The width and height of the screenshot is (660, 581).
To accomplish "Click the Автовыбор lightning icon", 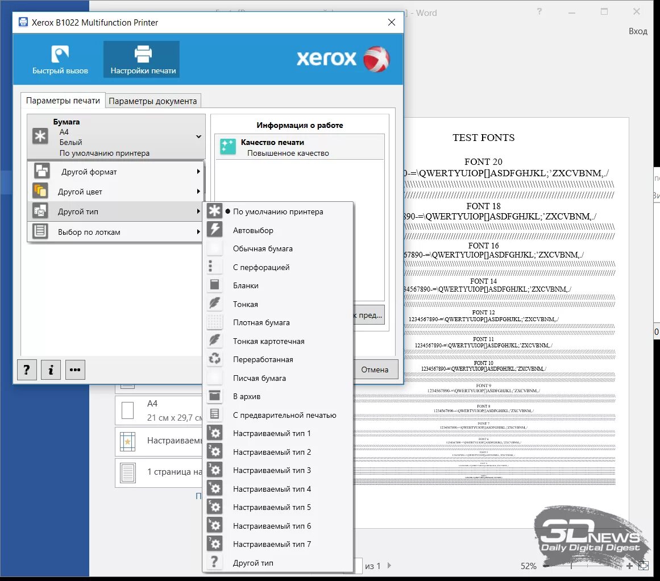I will coord(215,230).
